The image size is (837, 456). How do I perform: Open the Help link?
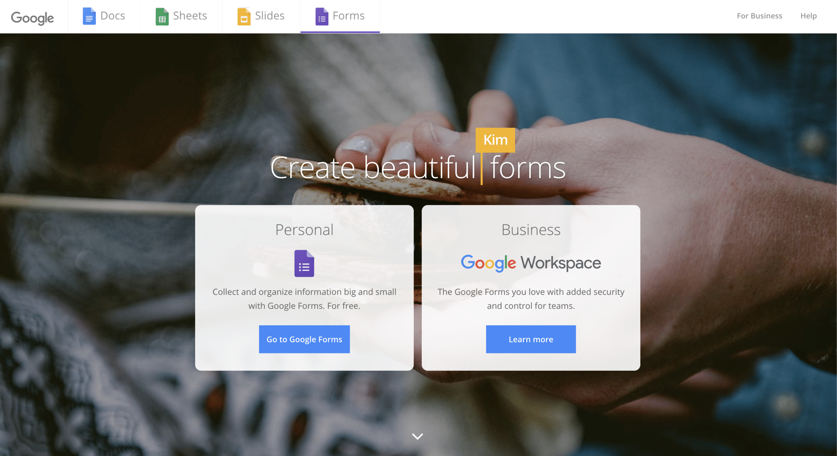[809, 16]
